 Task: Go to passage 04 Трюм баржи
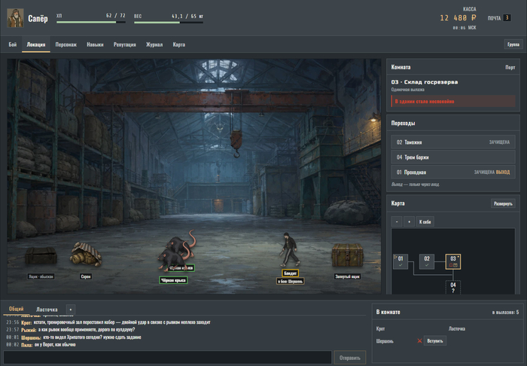(452, 157)
